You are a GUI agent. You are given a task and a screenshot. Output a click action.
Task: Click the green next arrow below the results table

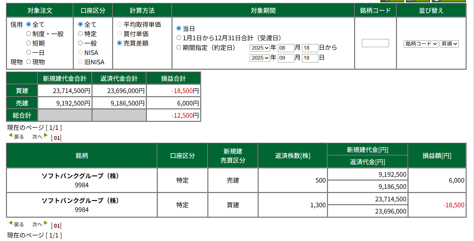[x=46, y=223]
